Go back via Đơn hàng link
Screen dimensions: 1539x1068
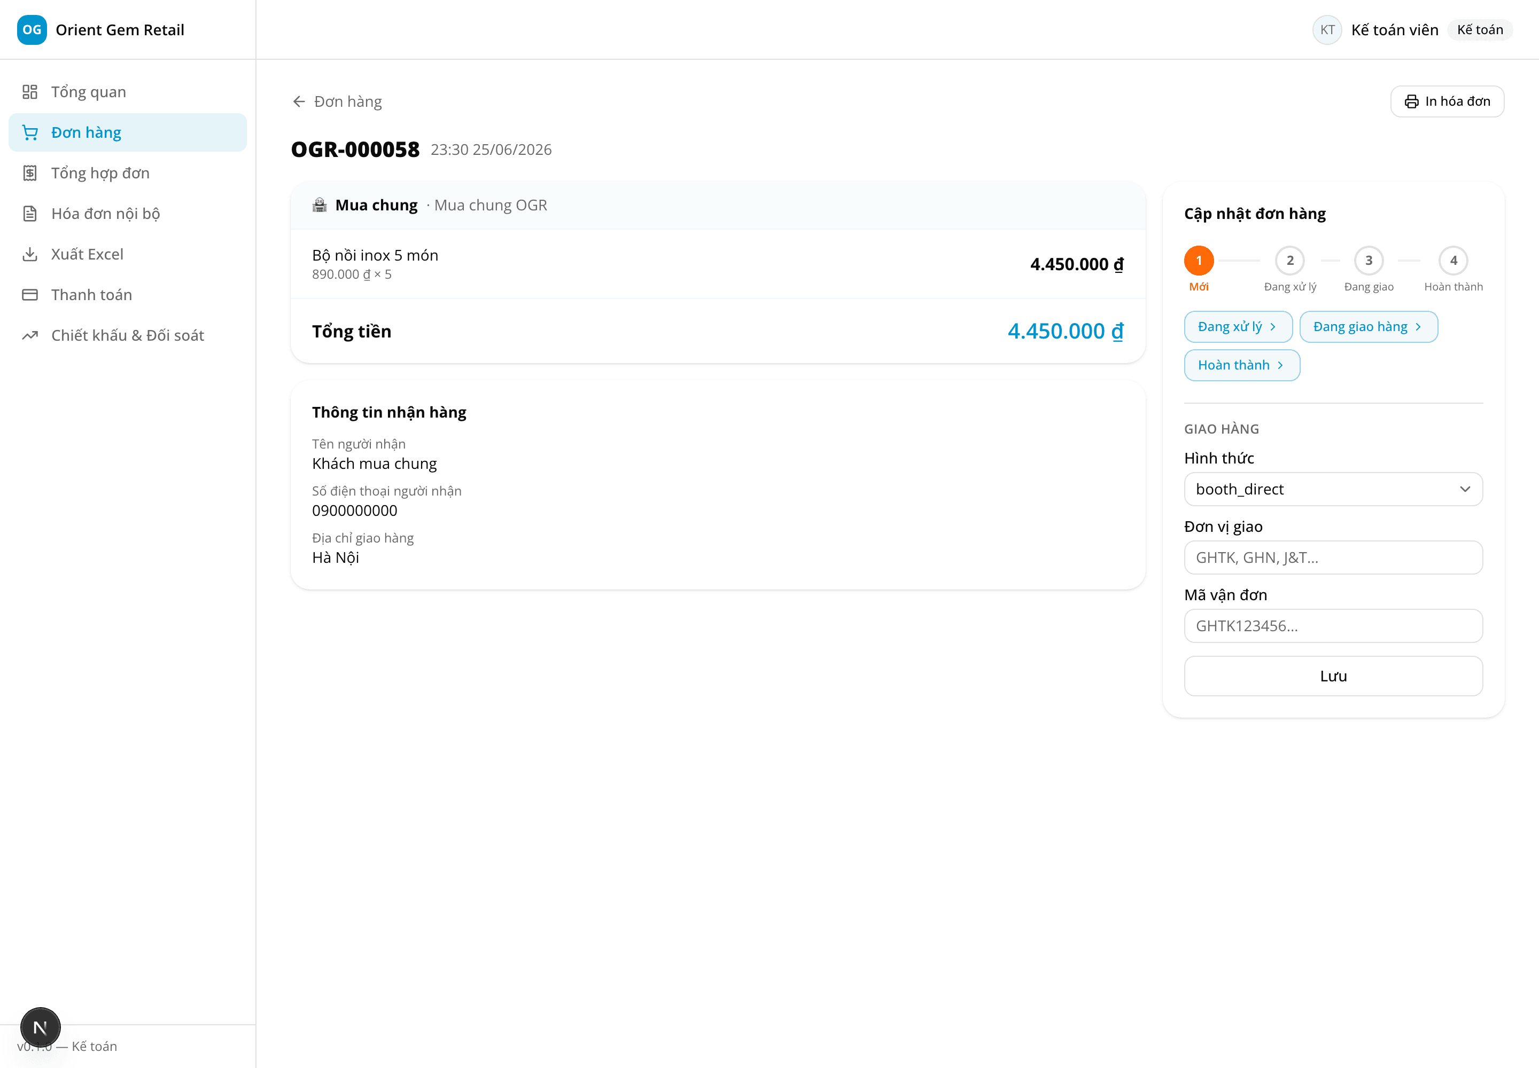337,101
